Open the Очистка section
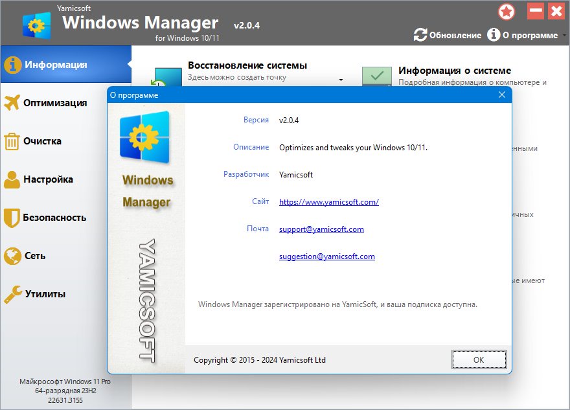 (42, 141)
